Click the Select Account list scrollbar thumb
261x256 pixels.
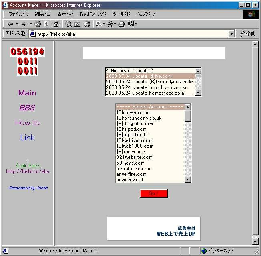tap(188, 116)
